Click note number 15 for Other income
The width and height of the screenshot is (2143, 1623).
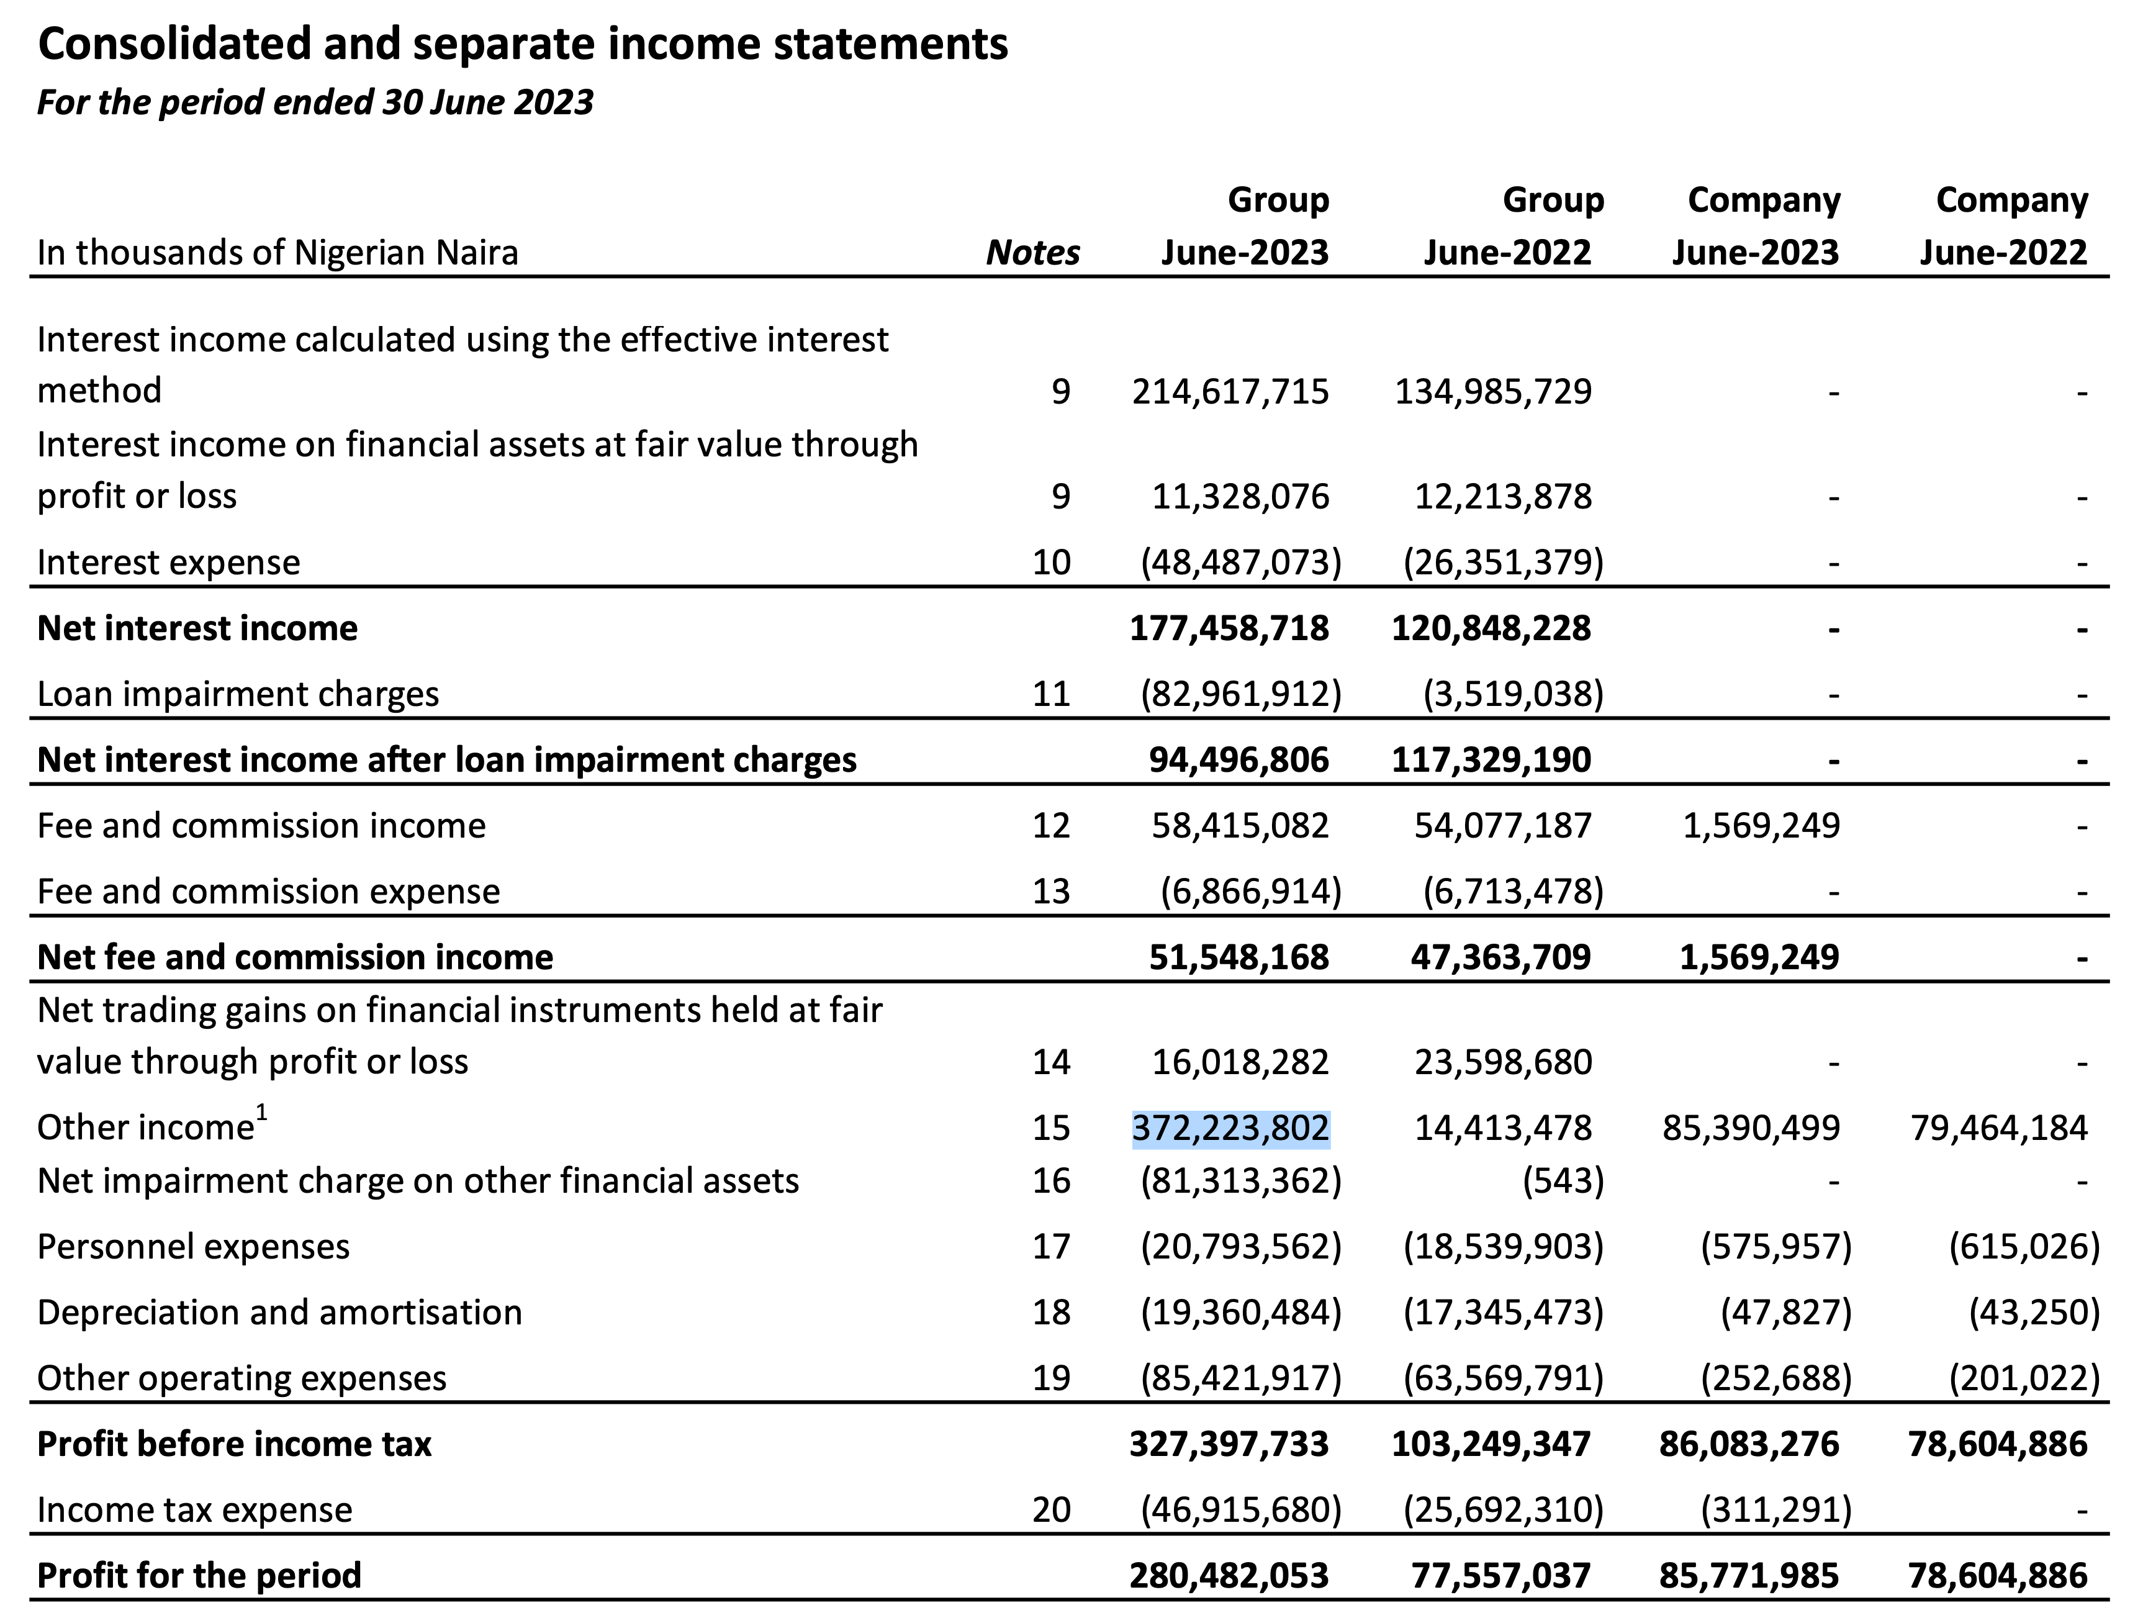coord(1050,1128)
